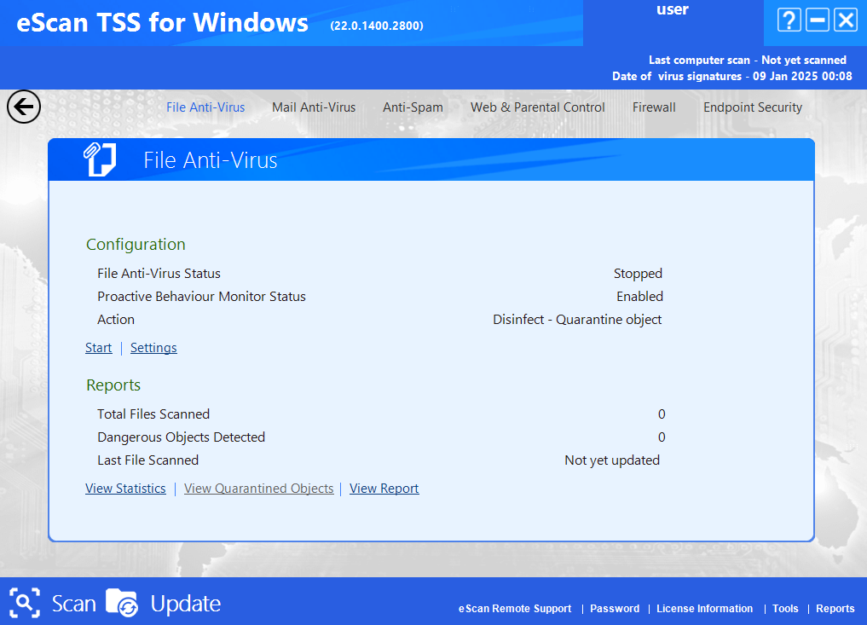Open help with the question mark icon

[789, 20]
